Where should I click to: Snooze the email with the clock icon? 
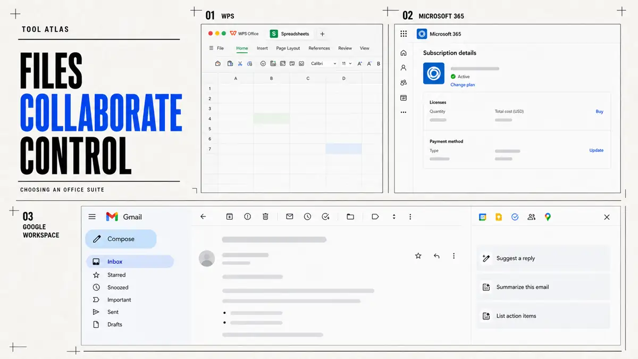click(307, 216)
